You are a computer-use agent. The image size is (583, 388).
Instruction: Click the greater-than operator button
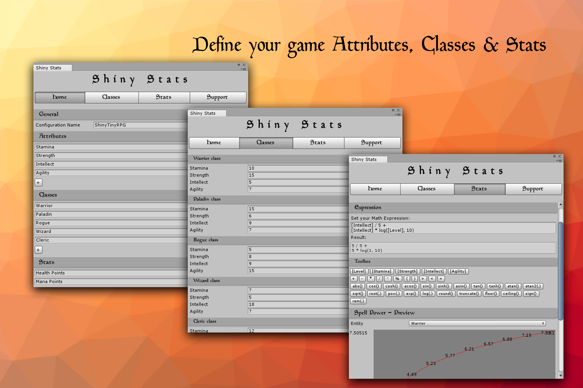[423, 279]
